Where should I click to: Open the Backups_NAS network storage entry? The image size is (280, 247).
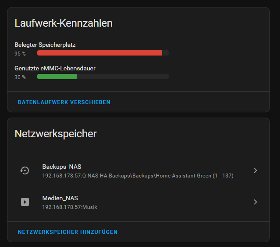tap(138, 171)
